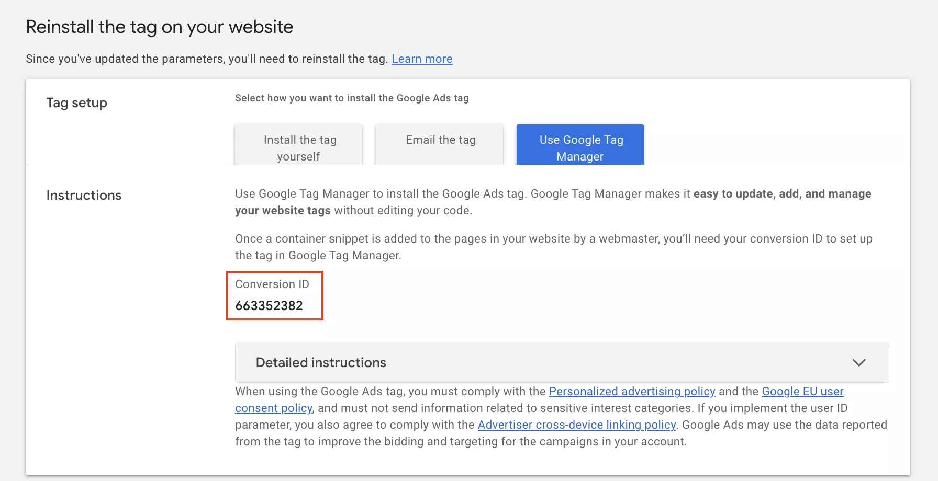Expand the Detailed instructions section
The width and height of the screenshot is (938, 481).
pos(562,362)
